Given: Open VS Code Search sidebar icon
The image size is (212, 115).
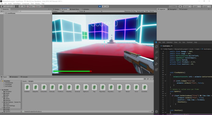Looking at the screenshot, I should pos(157,52).
